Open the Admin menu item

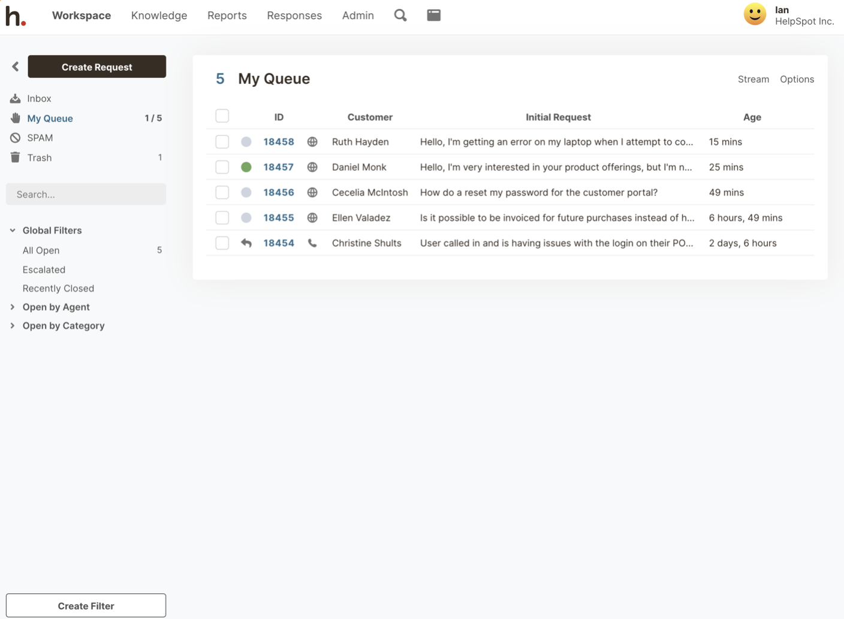(358, 15)
